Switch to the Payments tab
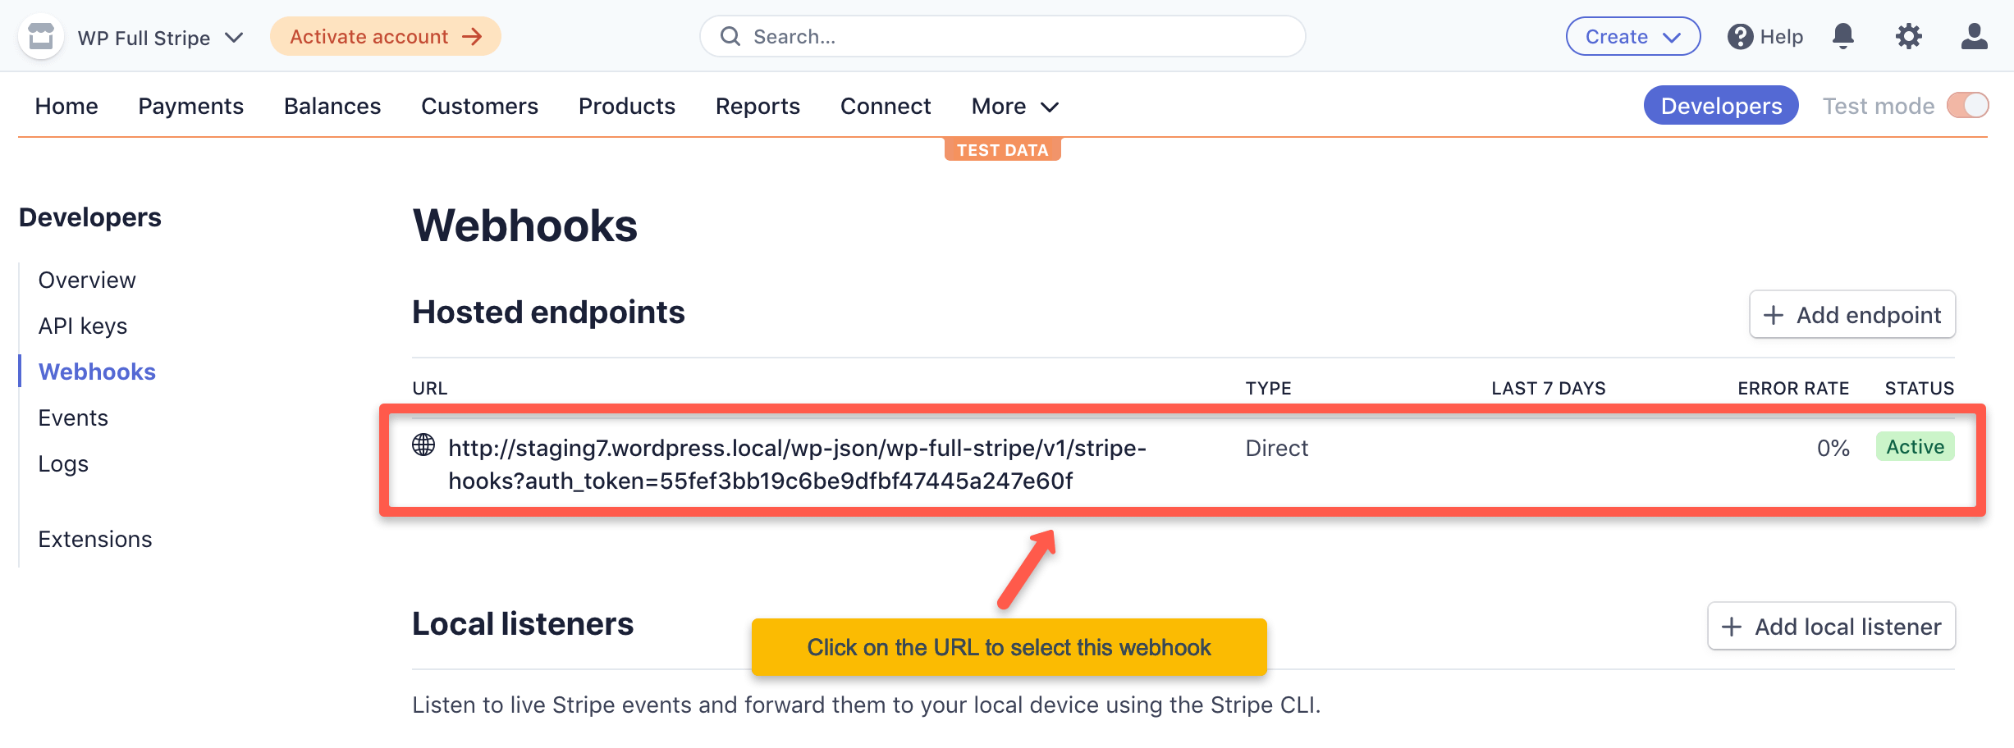Viewport: 2014px width, 748px height. [191, 106]
